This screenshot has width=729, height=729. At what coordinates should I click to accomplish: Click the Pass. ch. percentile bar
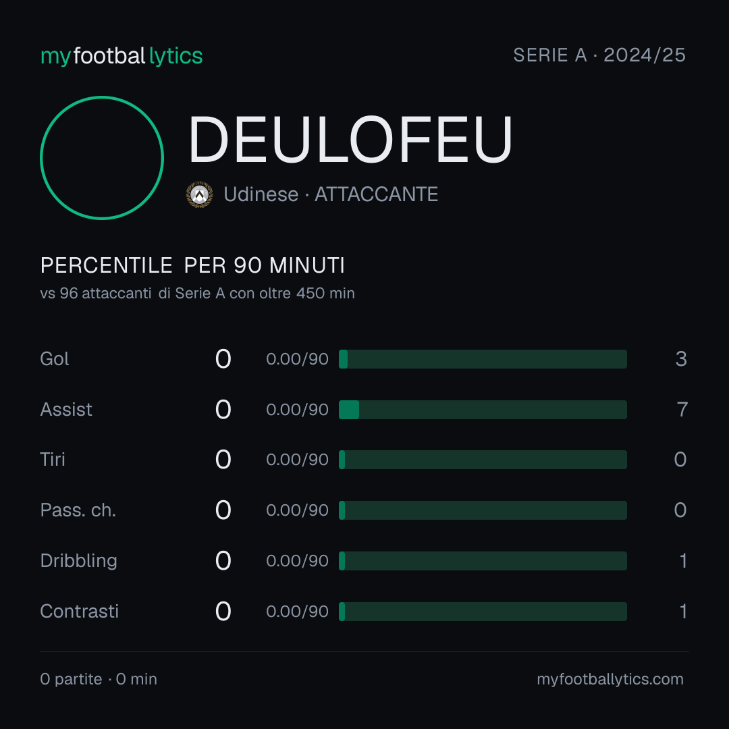(x=483, y=510)
